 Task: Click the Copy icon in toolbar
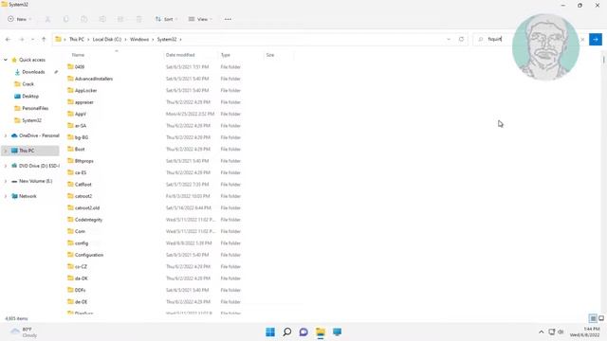[65, 19]
